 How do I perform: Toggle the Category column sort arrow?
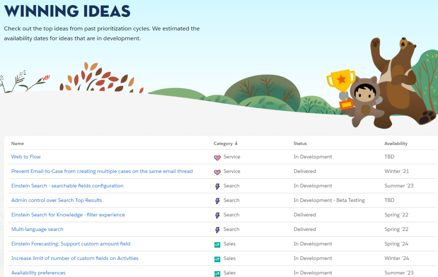pyautogui.click(x=235, y=143)
